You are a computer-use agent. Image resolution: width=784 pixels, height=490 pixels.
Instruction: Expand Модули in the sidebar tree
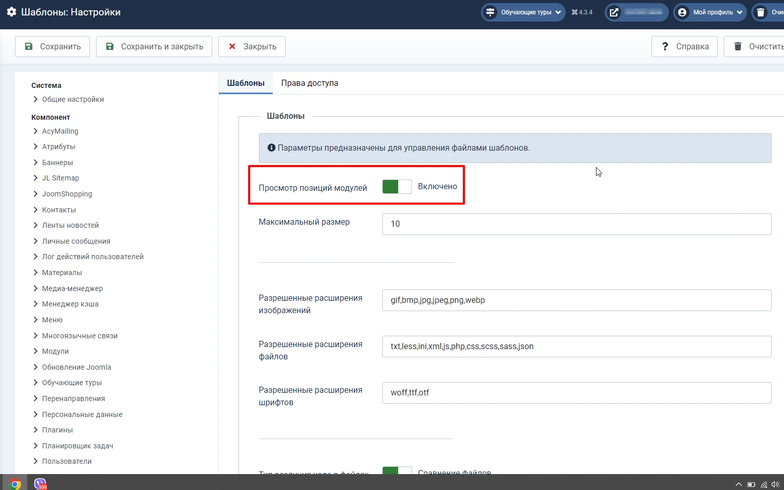(55, 351)
